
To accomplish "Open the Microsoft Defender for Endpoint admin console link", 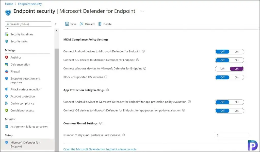I will (x=100, y=149).
